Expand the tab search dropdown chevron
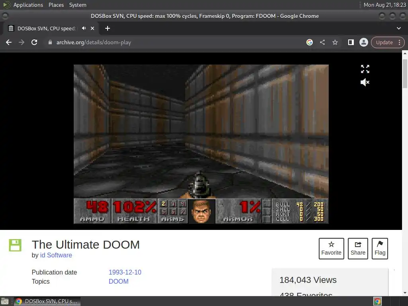The width and height of the screenshot is (408, 306). click(398, 28)
